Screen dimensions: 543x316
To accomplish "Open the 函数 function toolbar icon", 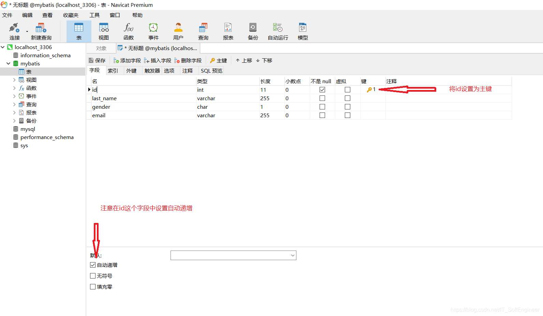I will coord(129,31).
